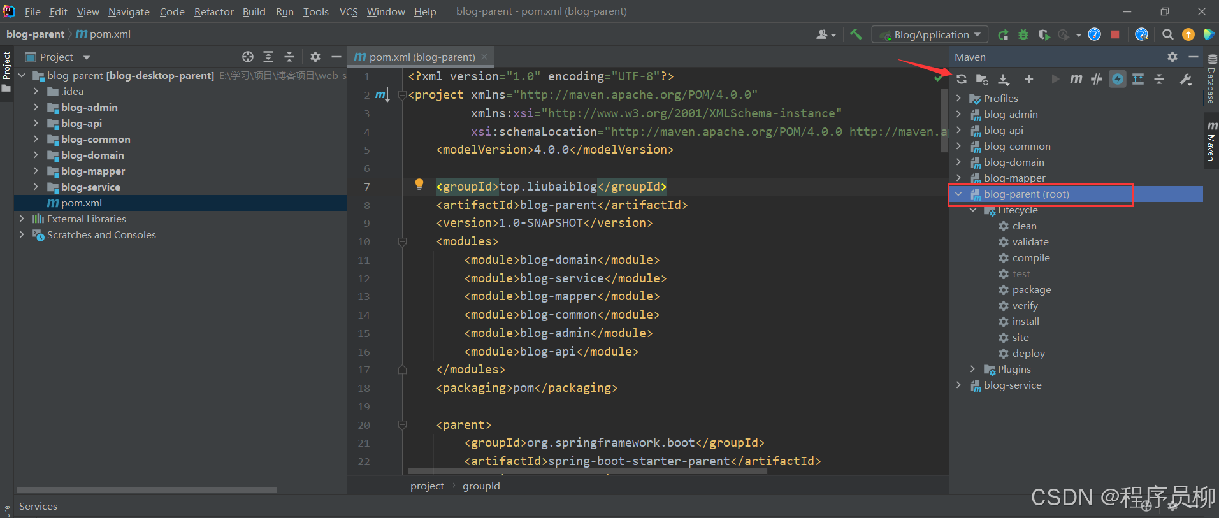Toggle Maven offline mode icon
Image resolution: width=1219 pixels, height=518 pixels.
click(1097, 79)
